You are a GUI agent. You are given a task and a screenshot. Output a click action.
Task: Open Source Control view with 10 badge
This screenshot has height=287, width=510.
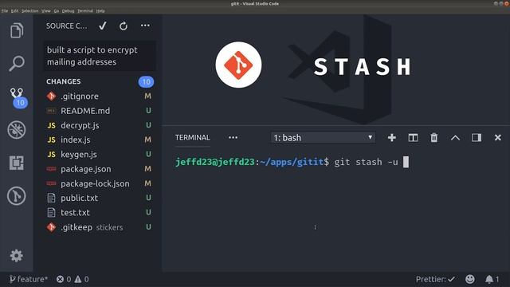pyautogui.click(x=18, y=97)
